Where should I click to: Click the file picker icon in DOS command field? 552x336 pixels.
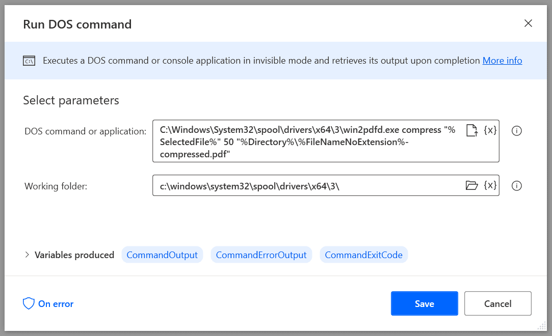click(472, 130)
